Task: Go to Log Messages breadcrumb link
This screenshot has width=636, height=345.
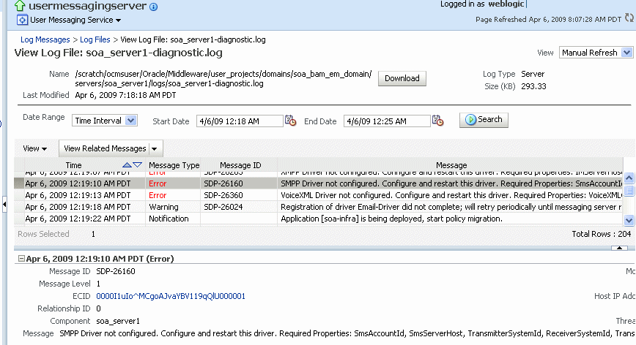Action: click(x=45, y=39)
